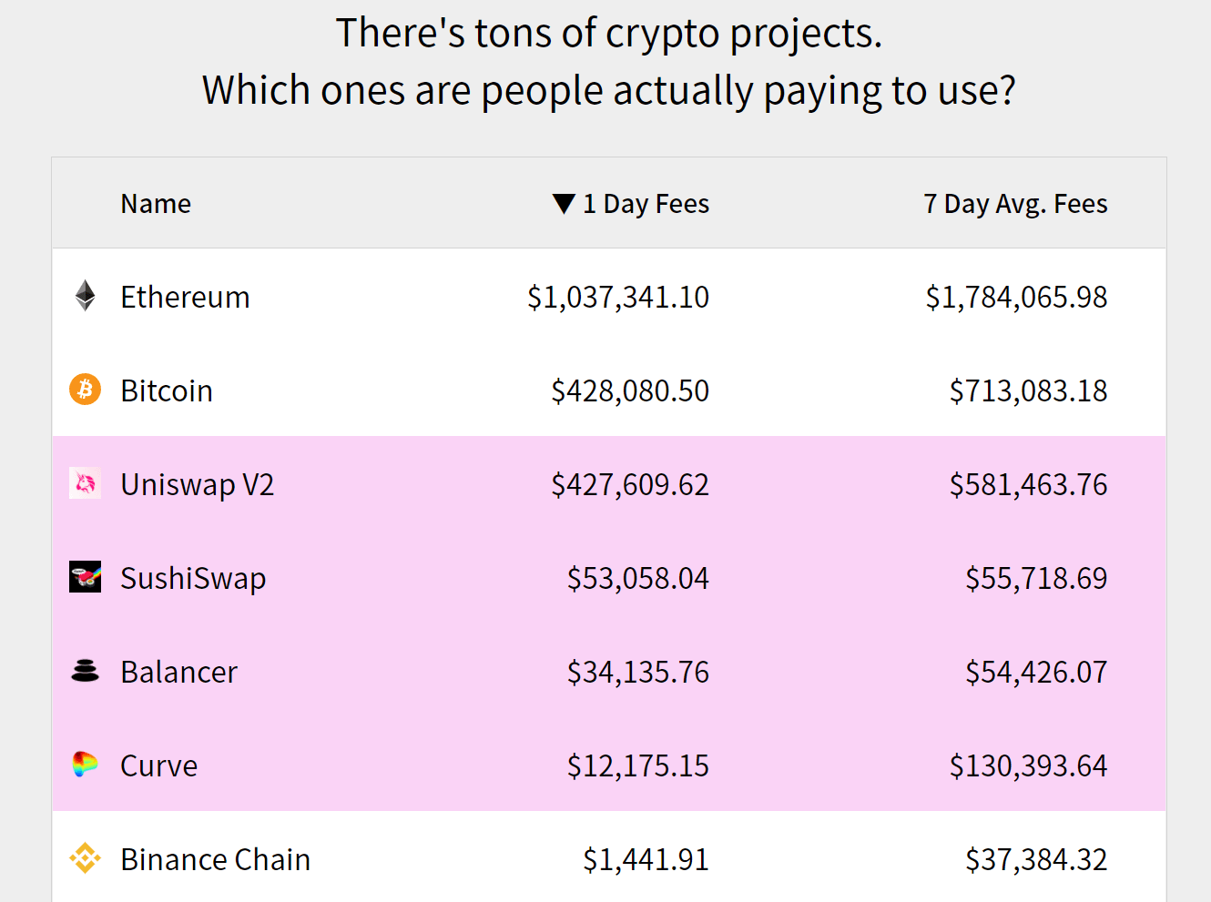
Task: Select the Bitcoin coin icon
Action: pos(85,390)
